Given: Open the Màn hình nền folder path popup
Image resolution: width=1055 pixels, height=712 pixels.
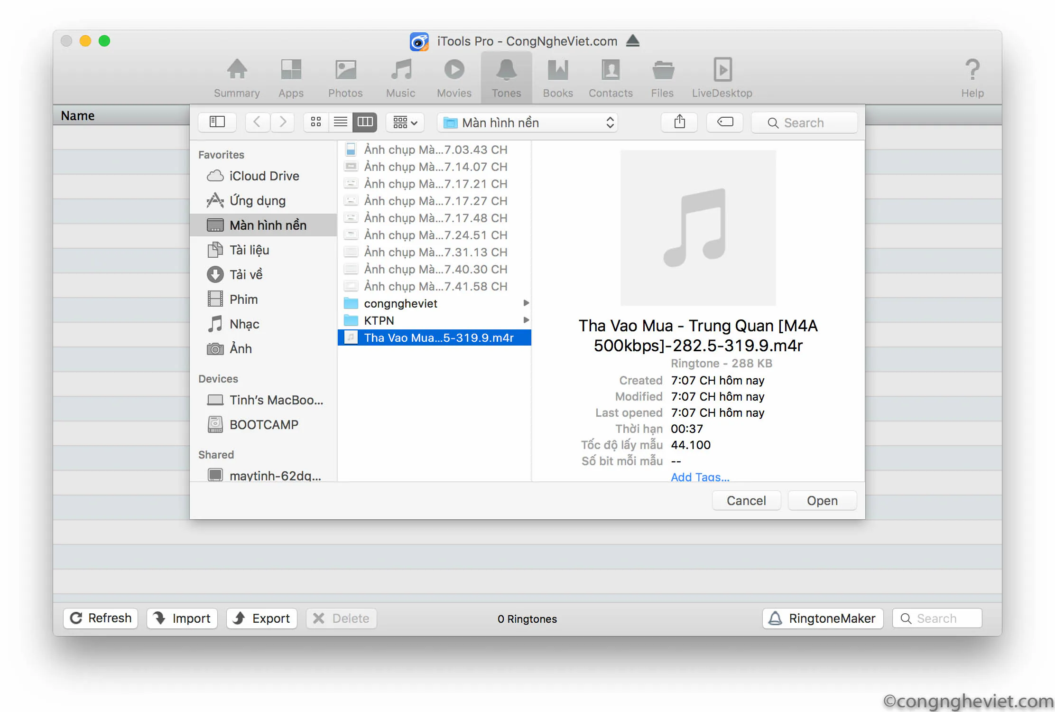Looking at the screenshot, I should tap(527, 122).
